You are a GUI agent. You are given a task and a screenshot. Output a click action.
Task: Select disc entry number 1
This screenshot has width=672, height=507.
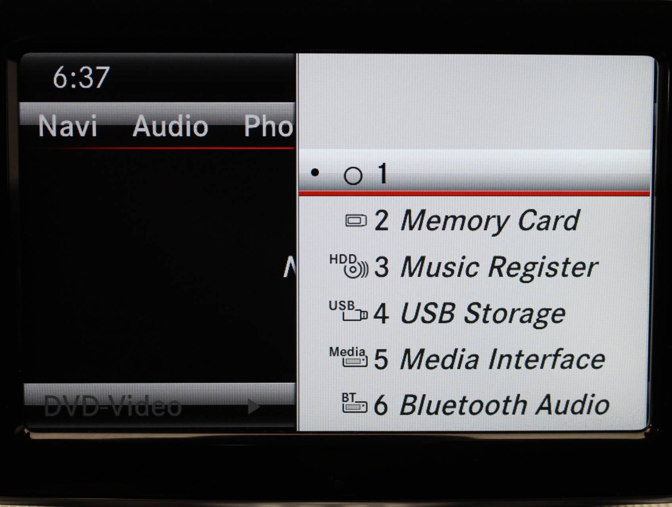point(474,173)
